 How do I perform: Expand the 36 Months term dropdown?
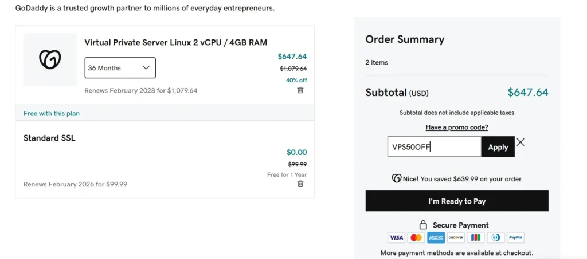(x=120, y=68)
